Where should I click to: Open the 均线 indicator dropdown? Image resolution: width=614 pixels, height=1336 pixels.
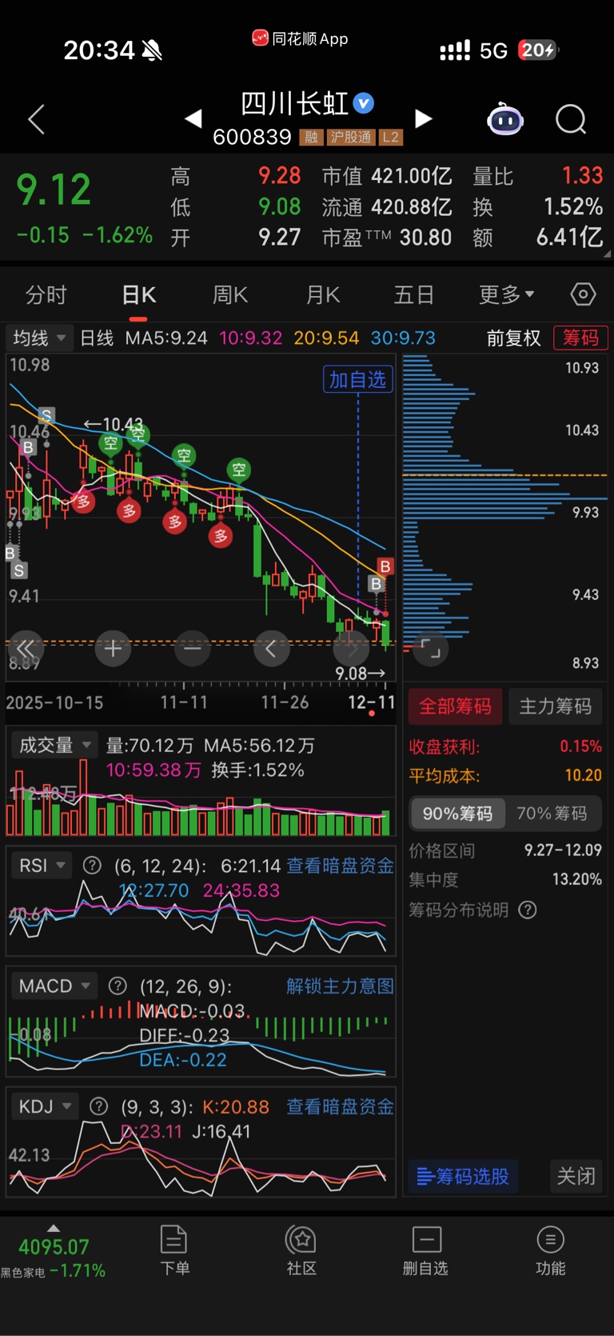[39, 338]
